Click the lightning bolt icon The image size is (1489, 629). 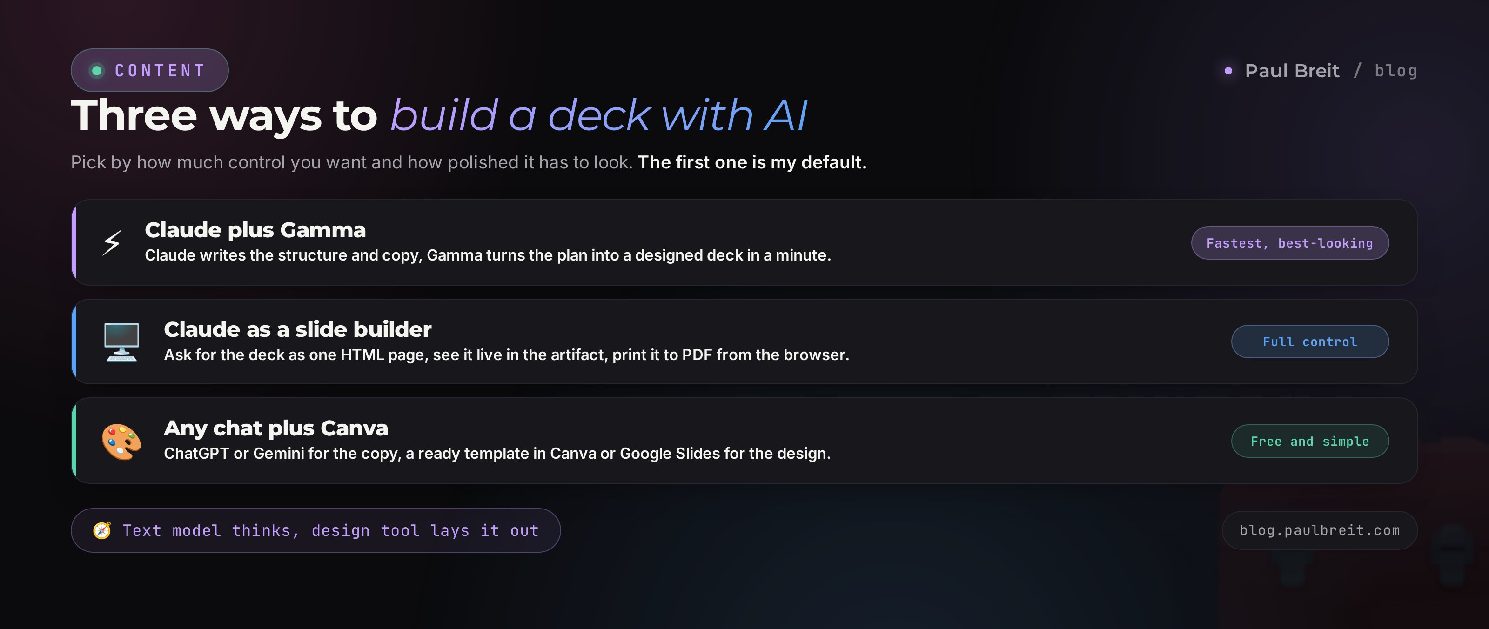pos(112,243)
